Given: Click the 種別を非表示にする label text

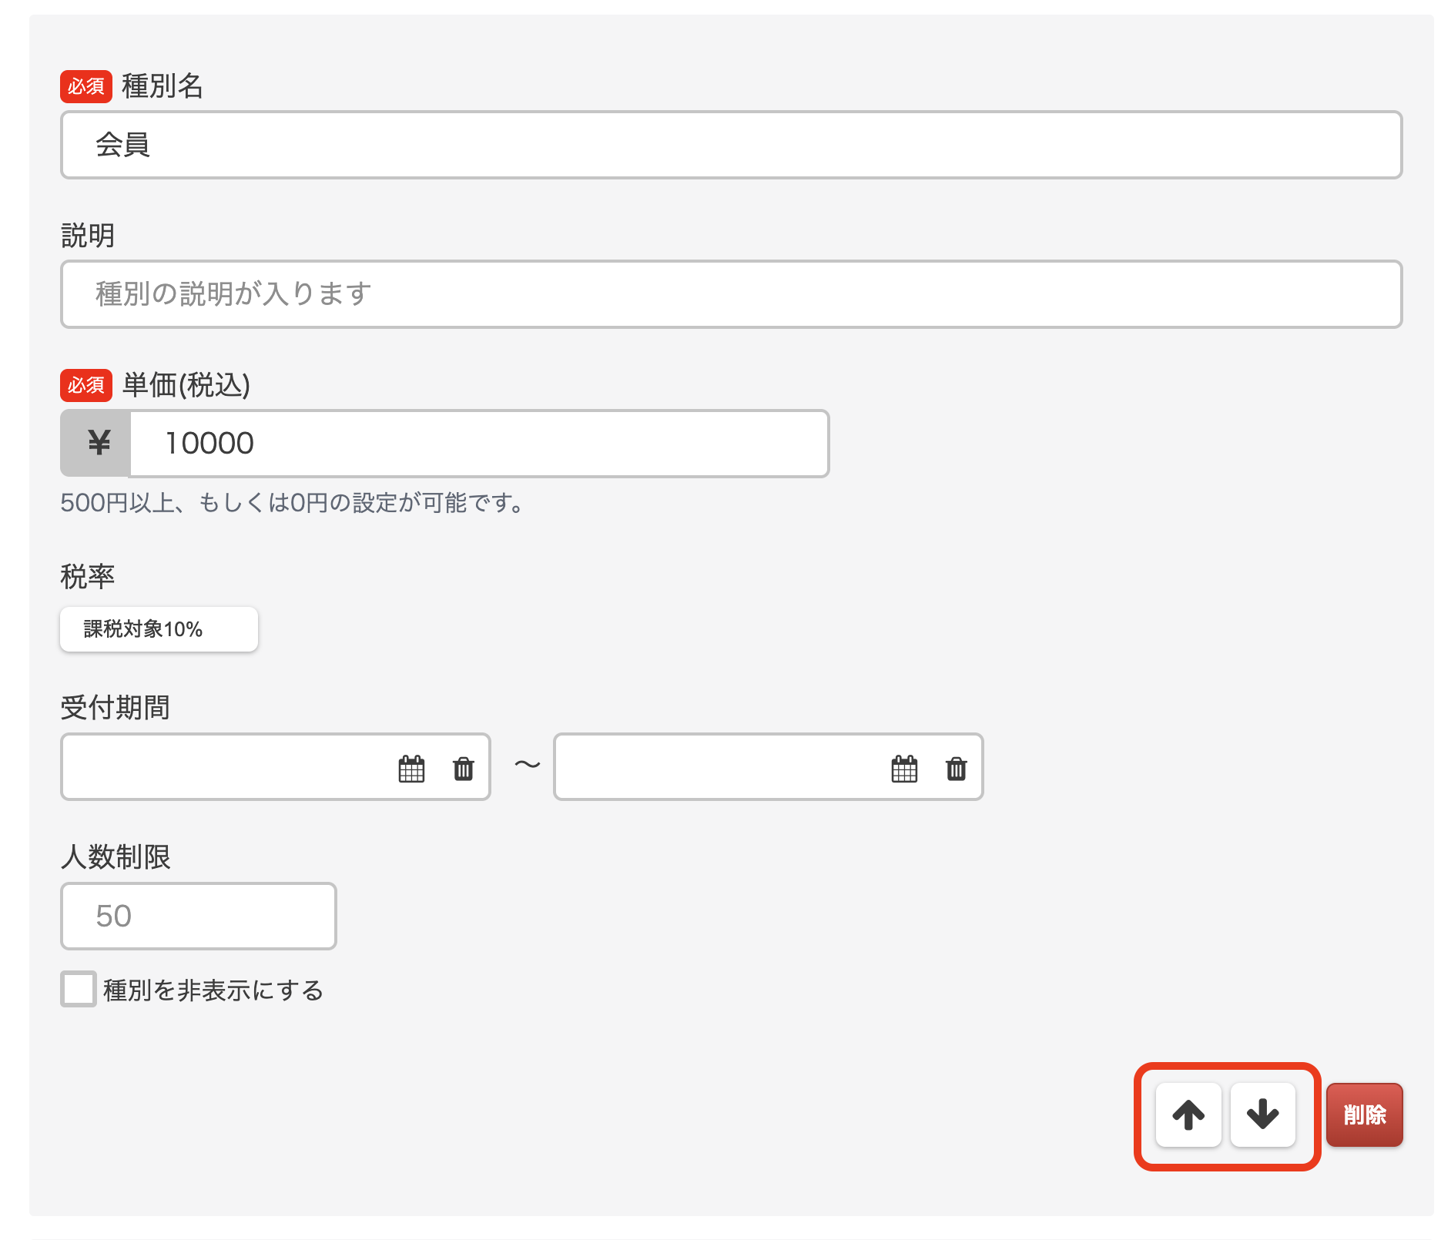Looking at the screenshot, I should click(x=213, y=990).
